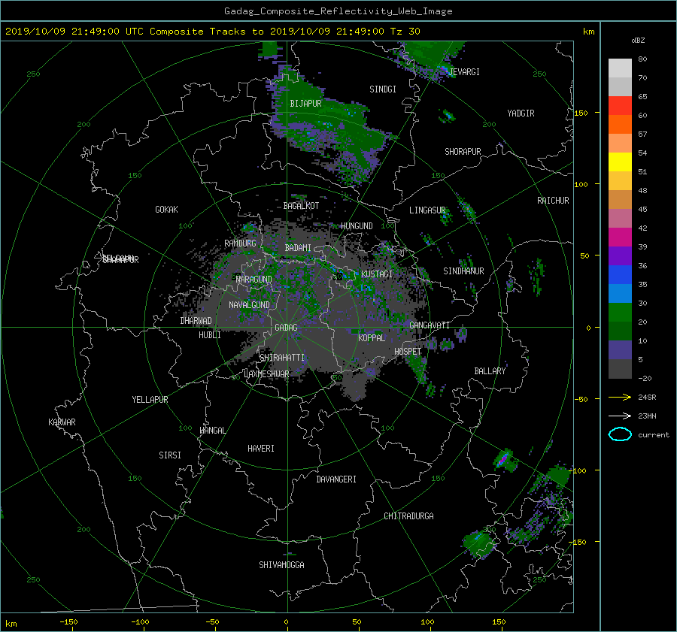Click the JEVARGI city label

pyautogui.click(x=464, y=72)
